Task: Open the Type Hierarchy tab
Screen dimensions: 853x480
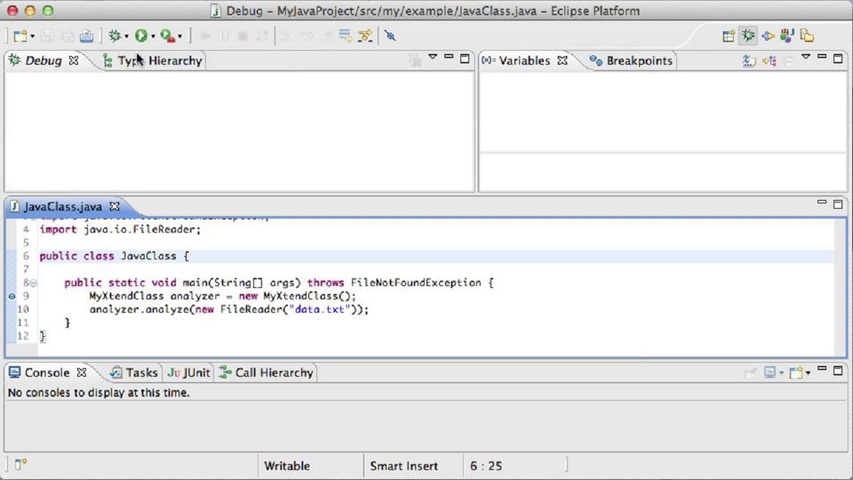Action: pos(153,61)
